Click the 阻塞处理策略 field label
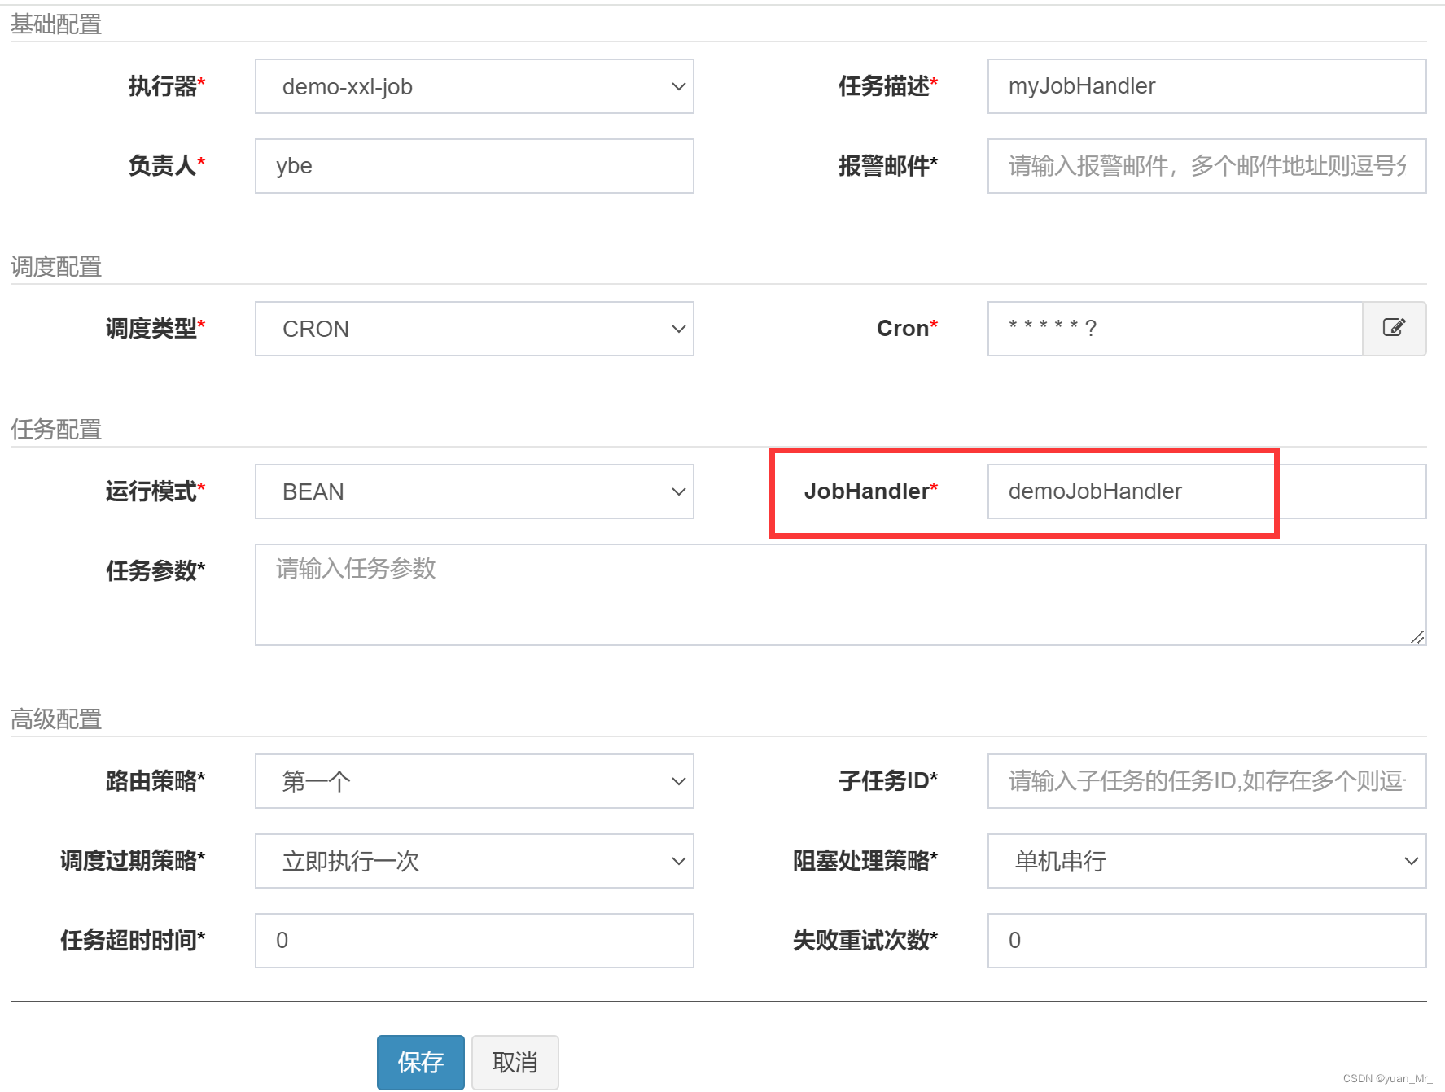The width and height of the screenshot is (1445, 1092). coord(865,861)
